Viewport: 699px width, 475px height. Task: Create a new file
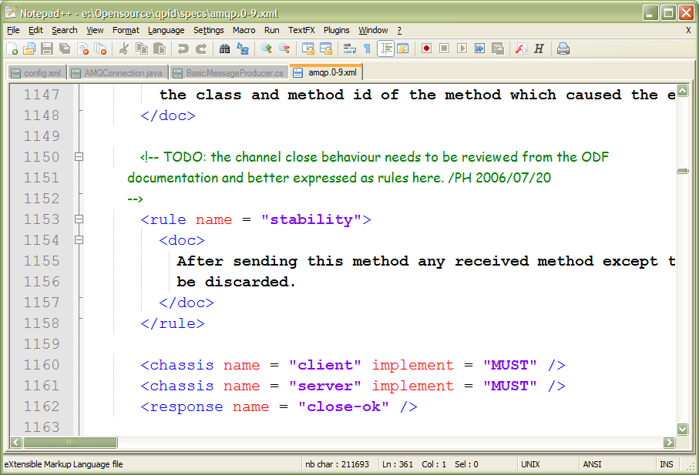12,48
